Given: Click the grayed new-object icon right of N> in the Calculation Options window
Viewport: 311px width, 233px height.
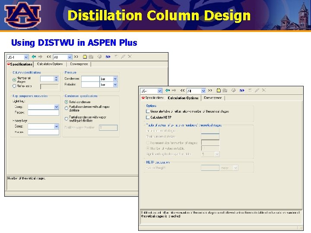Looking at the screenshot, I should (250, 90).
